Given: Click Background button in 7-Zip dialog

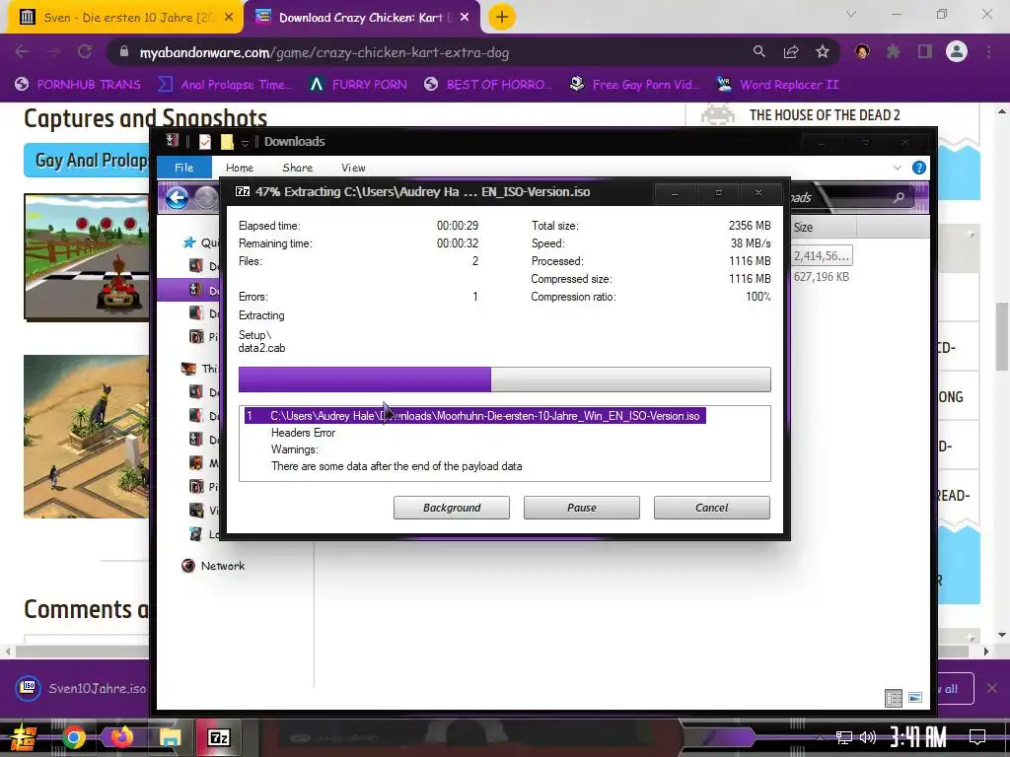Looking at the screenshot, I should point(452,508).
